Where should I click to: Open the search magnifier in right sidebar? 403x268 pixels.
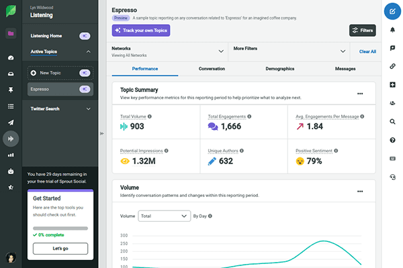[392, 122]
